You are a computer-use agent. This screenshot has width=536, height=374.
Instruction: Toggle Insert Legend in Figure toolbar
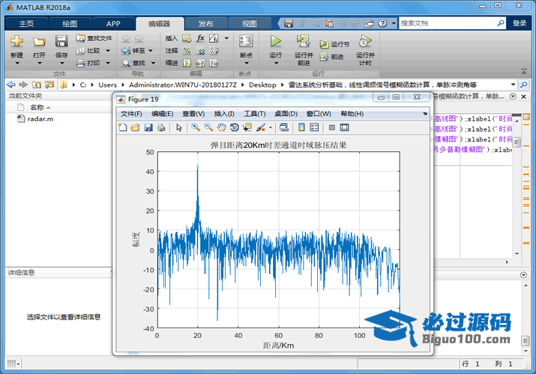coord(314,128)
